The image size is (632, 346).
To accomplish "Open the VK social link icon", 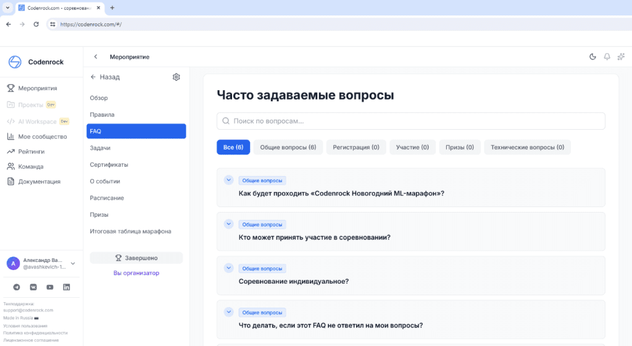I will point(33,287).
